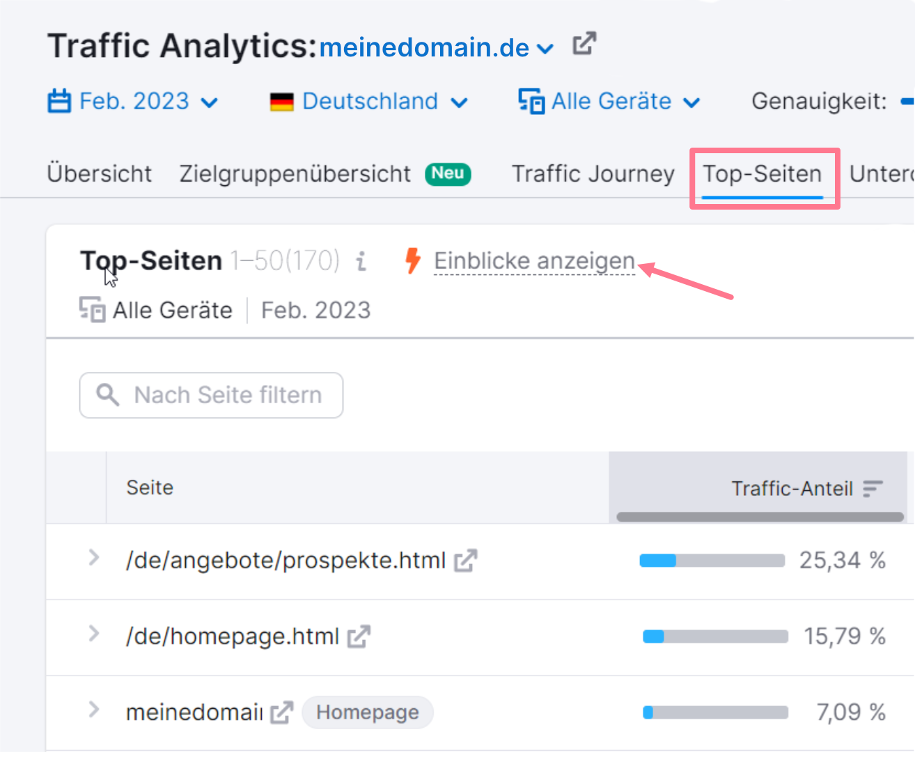
Task: Click the 25,34 % traffic share bar
Action: click(x=712, y=561)
